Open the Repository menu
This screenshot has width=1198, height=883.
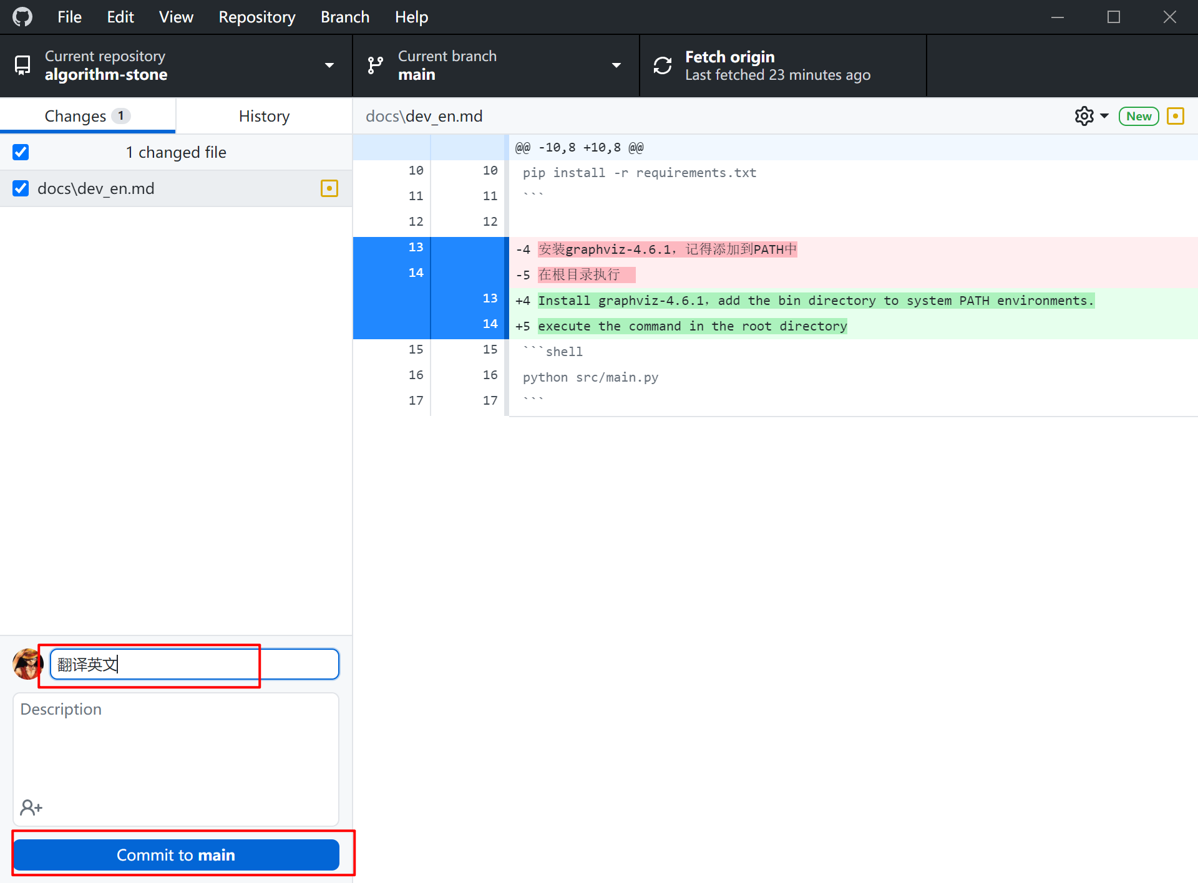pos(256,17)
